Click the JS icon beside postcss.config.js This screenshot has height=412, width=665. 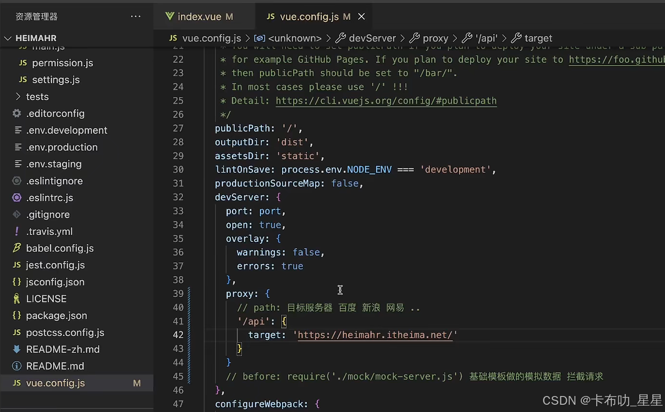[x=17, y=333]
